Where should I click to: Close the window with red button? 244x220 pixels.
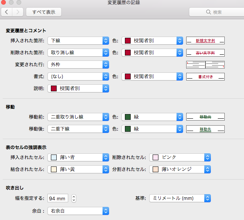coord(3,2)
